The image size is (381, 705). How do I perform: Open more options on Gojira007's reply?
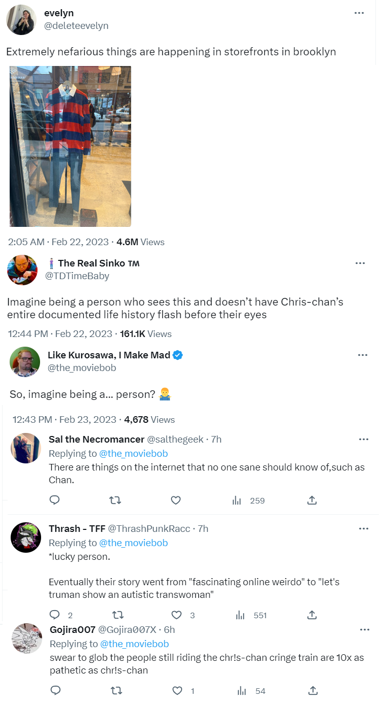pos(364,629)
